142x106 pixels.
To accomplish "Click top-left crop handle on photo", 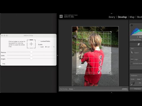I will [77, 32].
